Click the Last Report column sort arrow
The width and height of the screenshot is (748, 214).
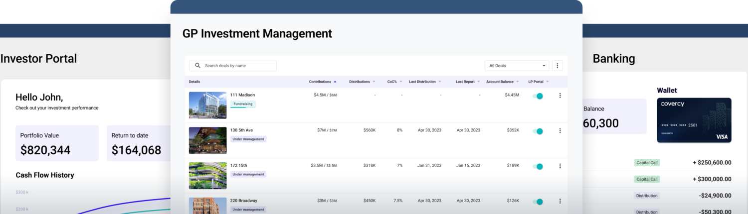(479, 82)
